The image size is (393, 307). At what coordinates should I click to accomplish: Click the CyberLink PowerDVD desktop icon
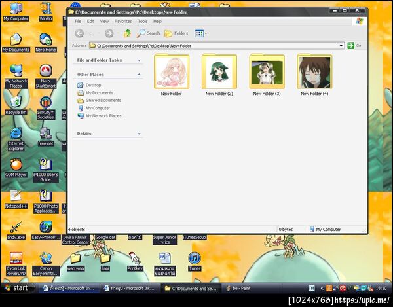(16, 264)
